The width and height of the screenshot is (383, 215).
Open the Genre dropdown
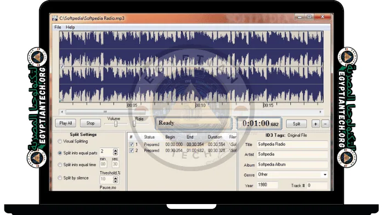[325, 174]
